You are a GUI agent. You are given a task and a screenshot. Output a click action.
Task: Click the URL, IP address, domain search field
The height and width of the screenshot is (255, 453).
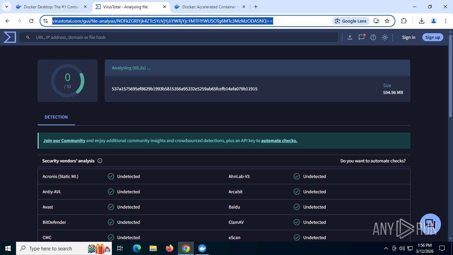tap(179, 37)
